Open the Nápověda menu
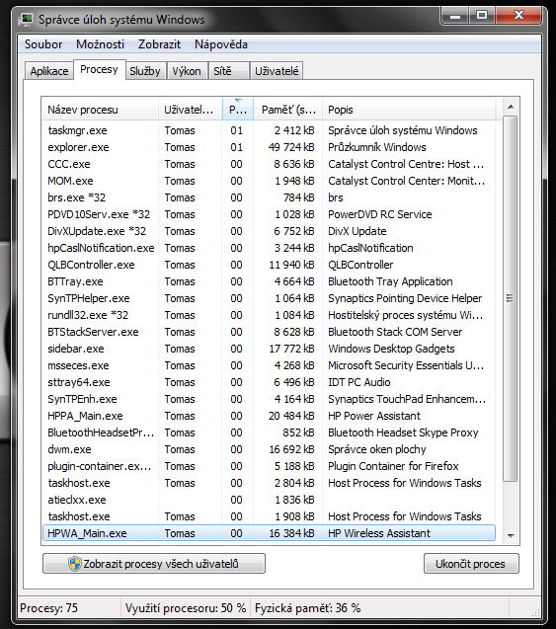Screen dimensions: 556x629 point(221,44)
